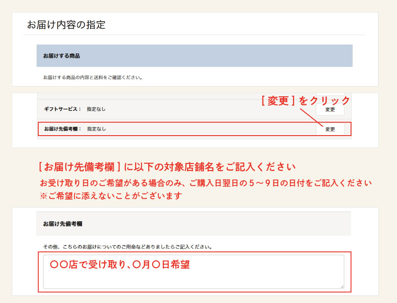The width and height of the screenshot is (397, 303).
Task: Click the ※ご希望に添えないことがございます note
Action: (111, 196)
